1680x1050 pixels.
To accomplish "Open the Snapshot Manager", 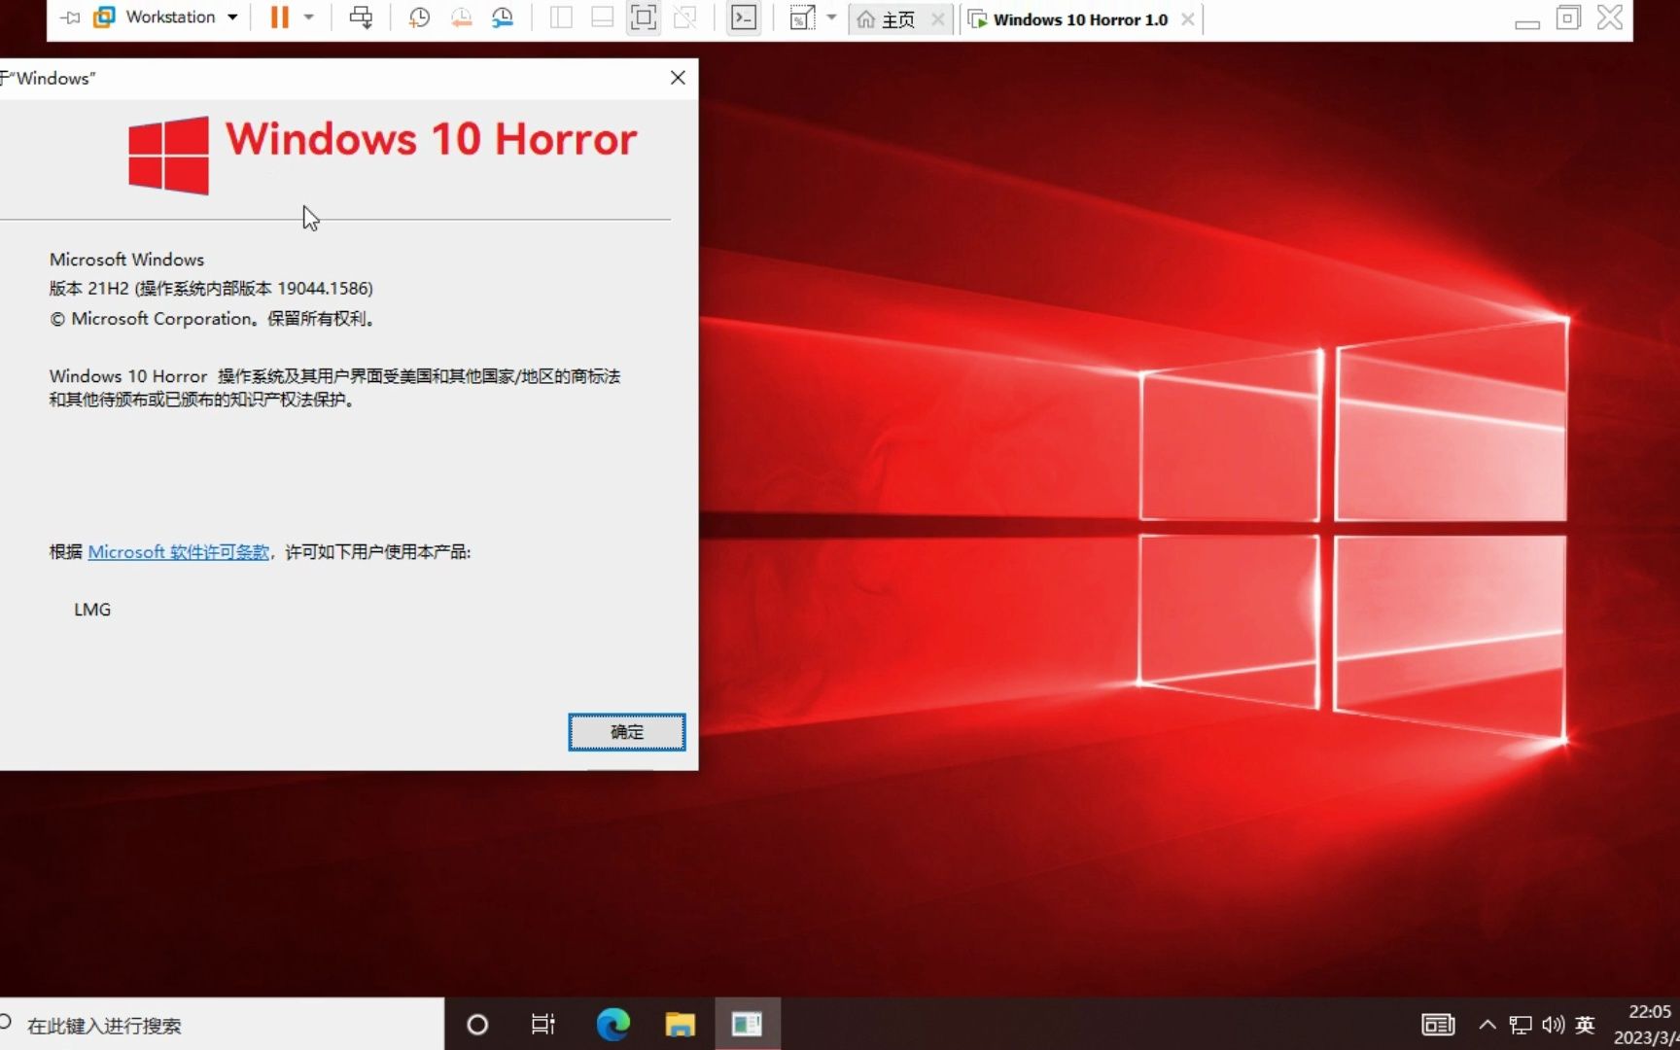I will [x=503, y=17].
